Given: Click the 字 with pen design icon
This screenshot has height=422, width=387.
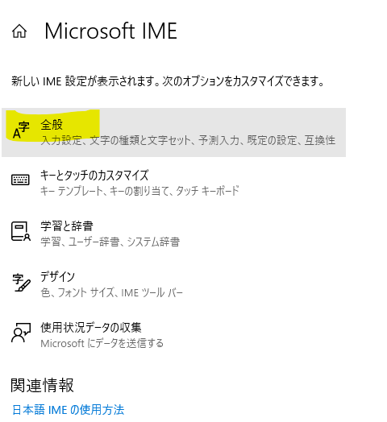Looking at the screenshot, I should click(21, 283).
